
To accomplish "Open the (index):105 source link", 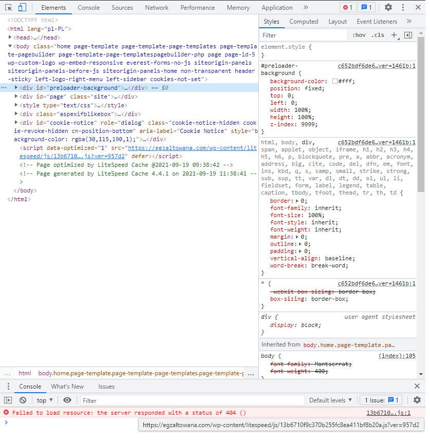I will point(397,356).
